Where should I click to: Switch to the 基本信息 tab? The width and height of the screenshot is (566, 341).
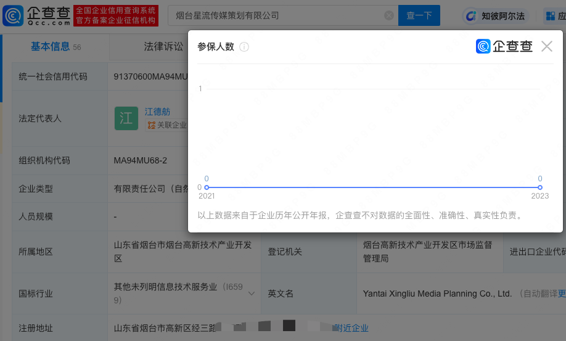coord(51,47)
